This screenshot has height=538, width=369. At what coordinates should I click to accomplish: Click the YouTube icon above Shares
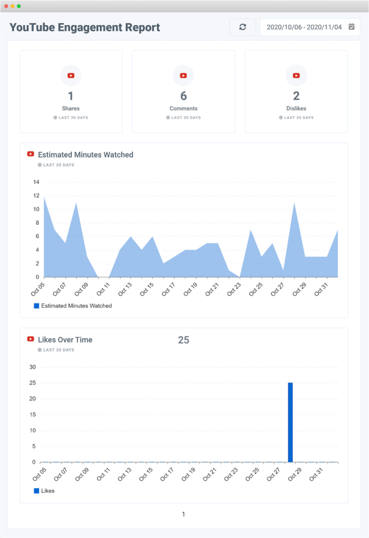click(71, 76)
